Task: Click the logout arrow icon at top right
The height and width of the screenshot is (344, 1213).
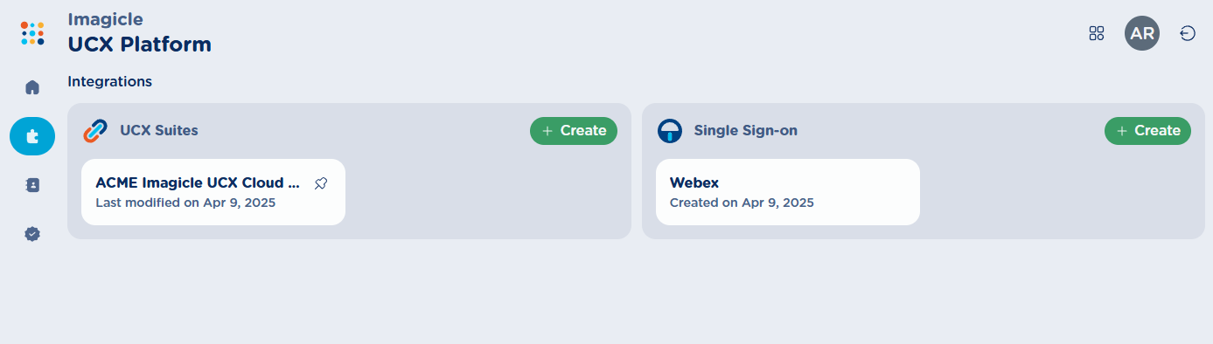Action: 1188,33
